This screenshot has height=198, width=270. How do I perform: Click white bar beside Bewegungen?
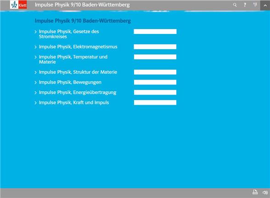pos(155,82)
